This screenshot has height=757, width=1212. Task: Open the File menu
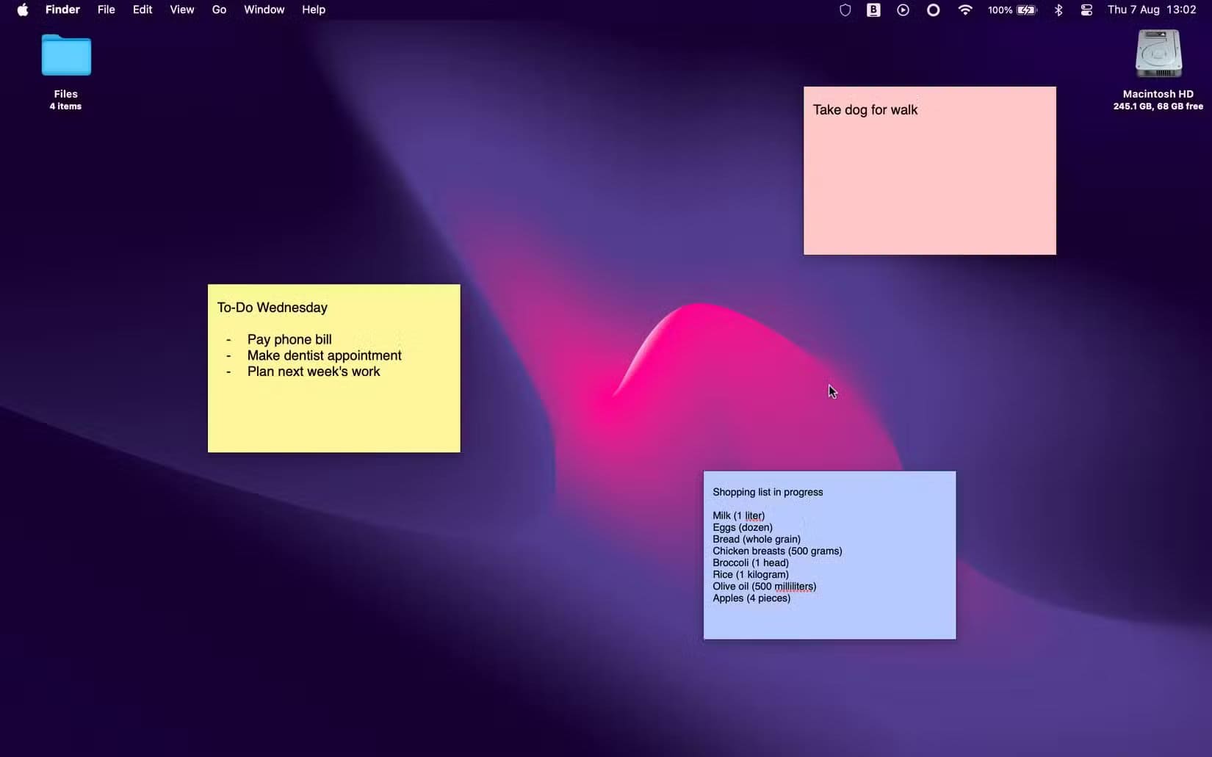[107, 10]
